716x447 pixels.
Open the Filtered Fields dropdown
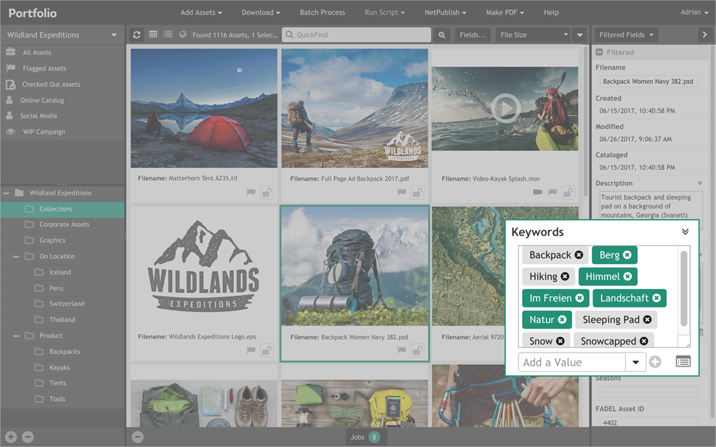coord(626,35)
